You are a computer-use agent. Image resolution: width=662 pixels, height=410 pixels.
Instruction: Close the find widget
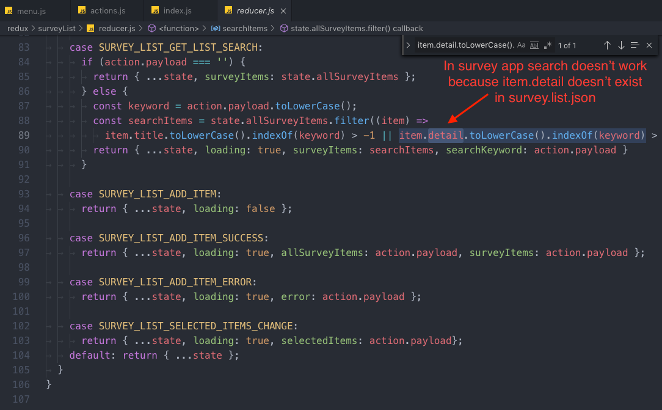coord(649,45)
